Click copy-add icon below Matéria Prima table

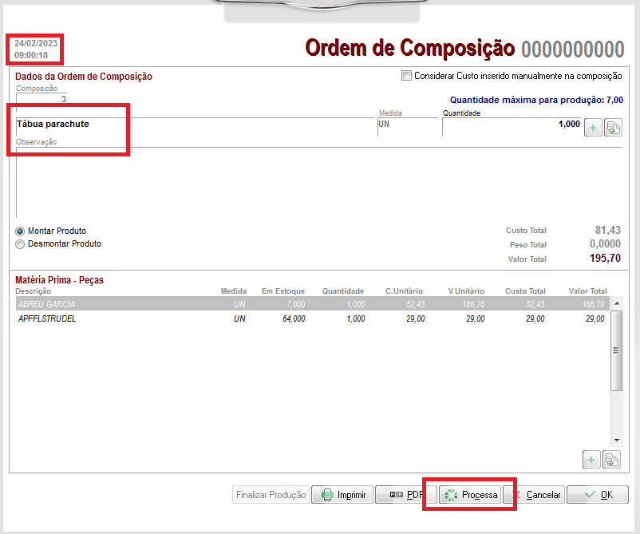[x=612, y=458]
